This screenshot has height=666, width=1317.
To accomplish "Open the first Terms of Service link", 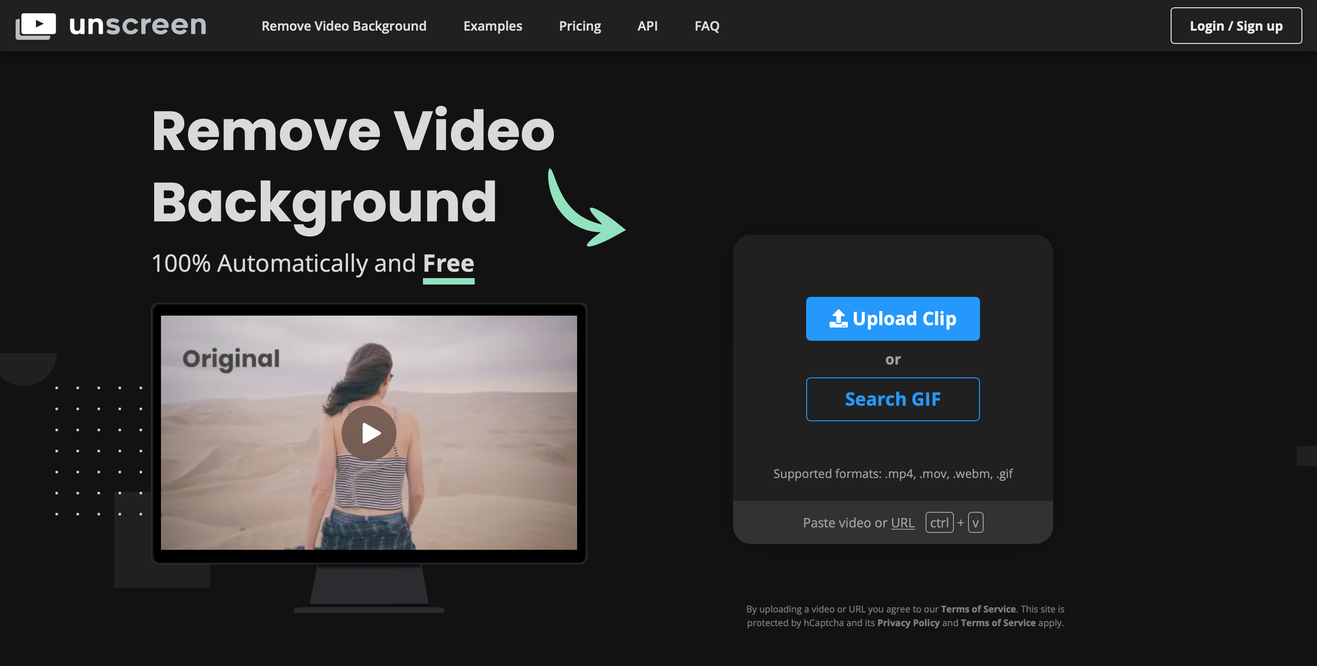I will click(978, 609).
